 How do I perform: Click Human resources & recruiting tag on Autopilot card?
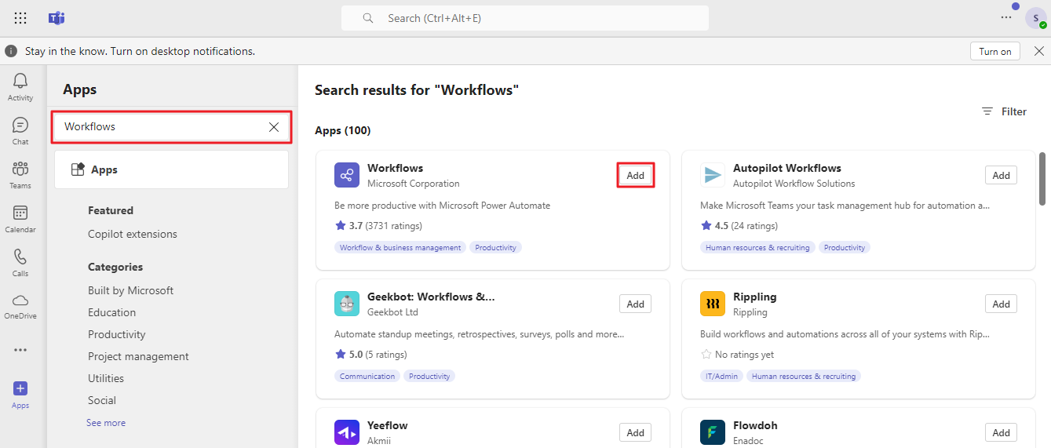pyautogui.click(x=757, y=247)
